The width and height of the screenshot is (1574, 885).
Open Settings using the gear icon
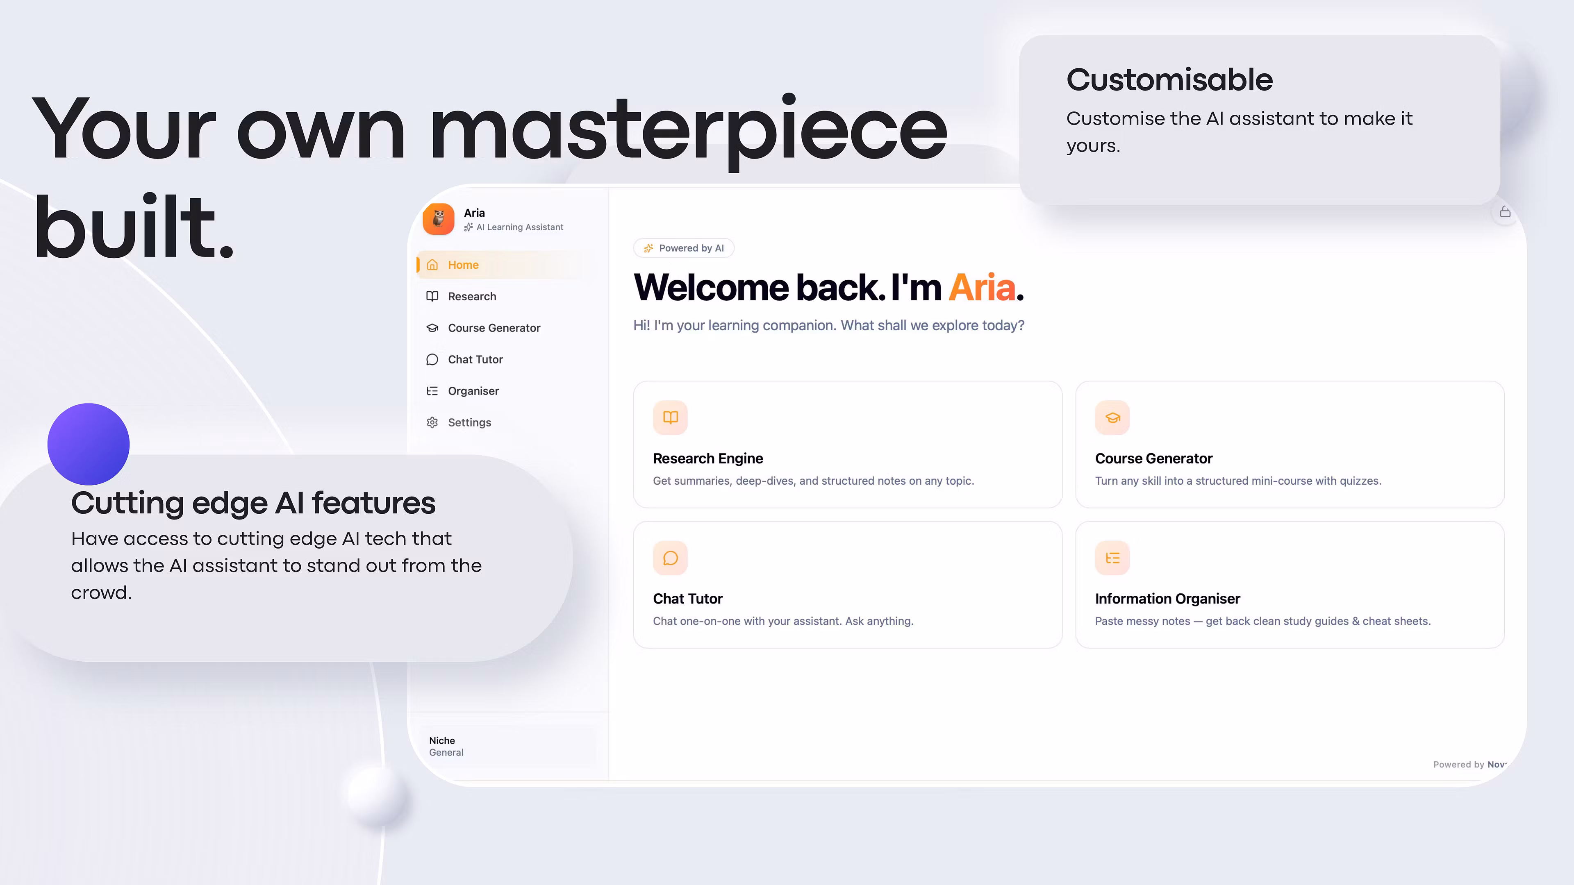click(432, 423)
